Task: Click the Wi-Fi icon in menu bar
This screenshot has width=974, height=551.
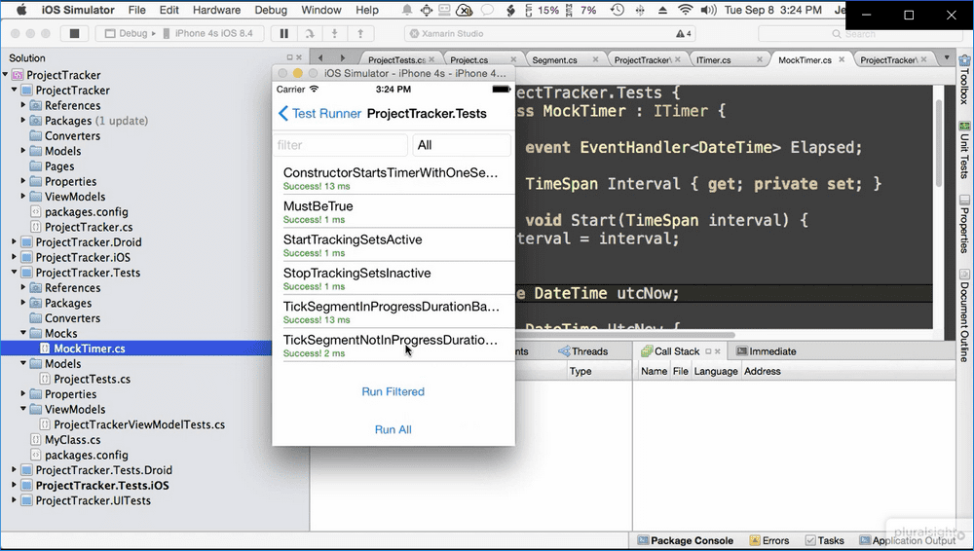Action: [685, 10]
